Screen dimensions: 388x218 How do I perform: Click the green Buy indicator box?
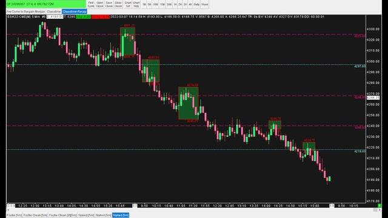click(x=84, y=17)
